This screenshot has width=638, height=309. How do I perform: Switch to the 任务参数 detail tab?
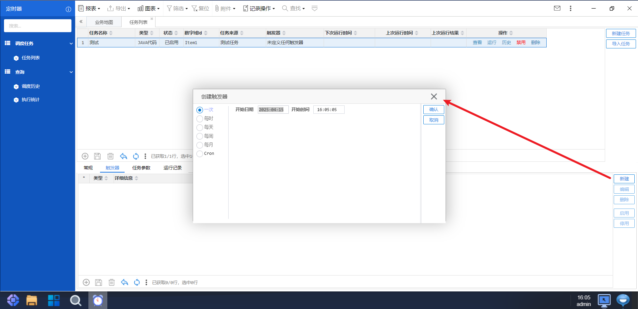141,168
